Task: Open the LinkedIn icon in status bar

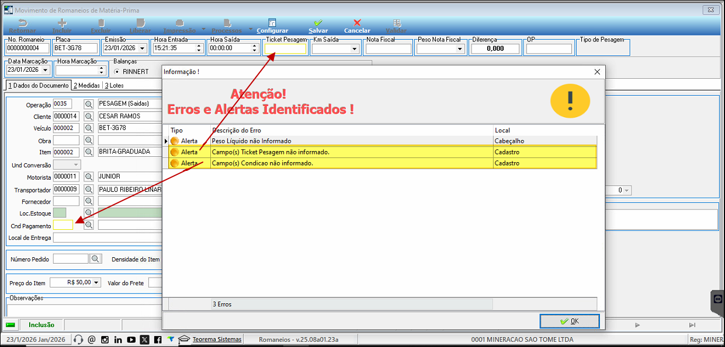Action: point(118,340)
